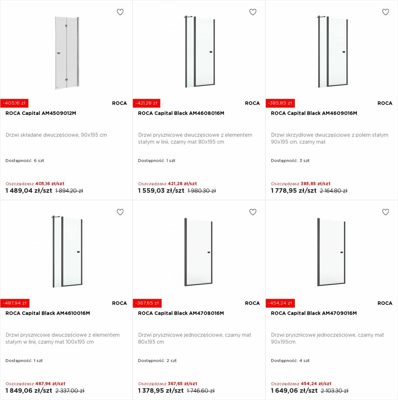The image size is (398, 400).
Task: Add AM4608016M to wishlist with heart
Action: click(x=253, y=12)
